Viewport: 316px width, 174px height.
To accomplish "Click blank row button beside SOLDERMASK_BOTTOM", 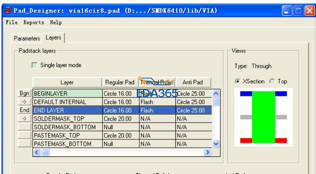I will click(x=25, y=127).
